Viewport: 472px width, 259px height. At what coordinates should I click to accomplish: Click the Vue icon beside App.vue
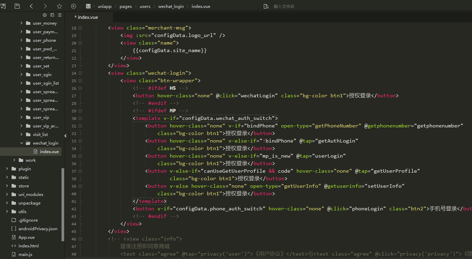pos(14,237)
